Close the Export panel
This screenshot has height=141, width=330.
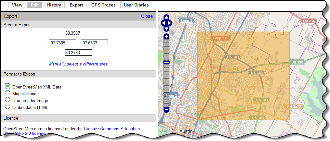(x=147, y=16)
